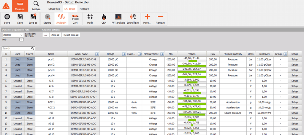Open Setup for channel Mik
This screenshot has height=135, width=304.
point(294,113)
